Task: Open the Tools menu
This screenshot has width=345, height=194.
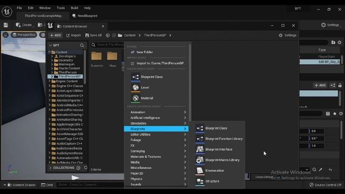Action: [x=61, y=8]
